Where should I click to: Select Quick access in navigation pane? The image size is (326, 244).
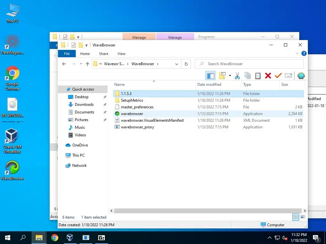83,89
